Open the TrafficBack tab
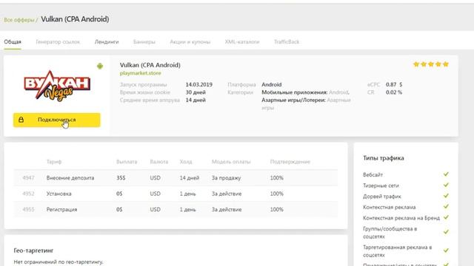Image resolution: width=474 pixels, height=266 pixels. coord(287,42)
